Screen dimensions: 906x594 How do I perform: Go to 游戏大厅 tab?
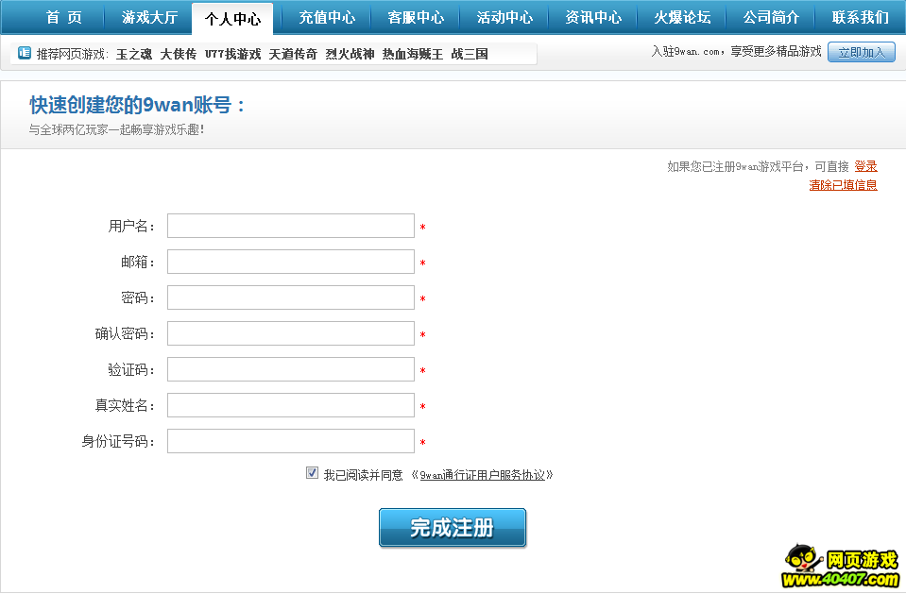149,17
